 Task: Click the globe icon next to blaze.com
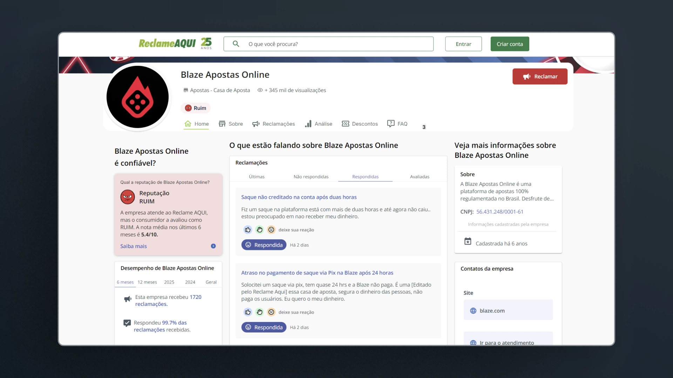point(473,311)
